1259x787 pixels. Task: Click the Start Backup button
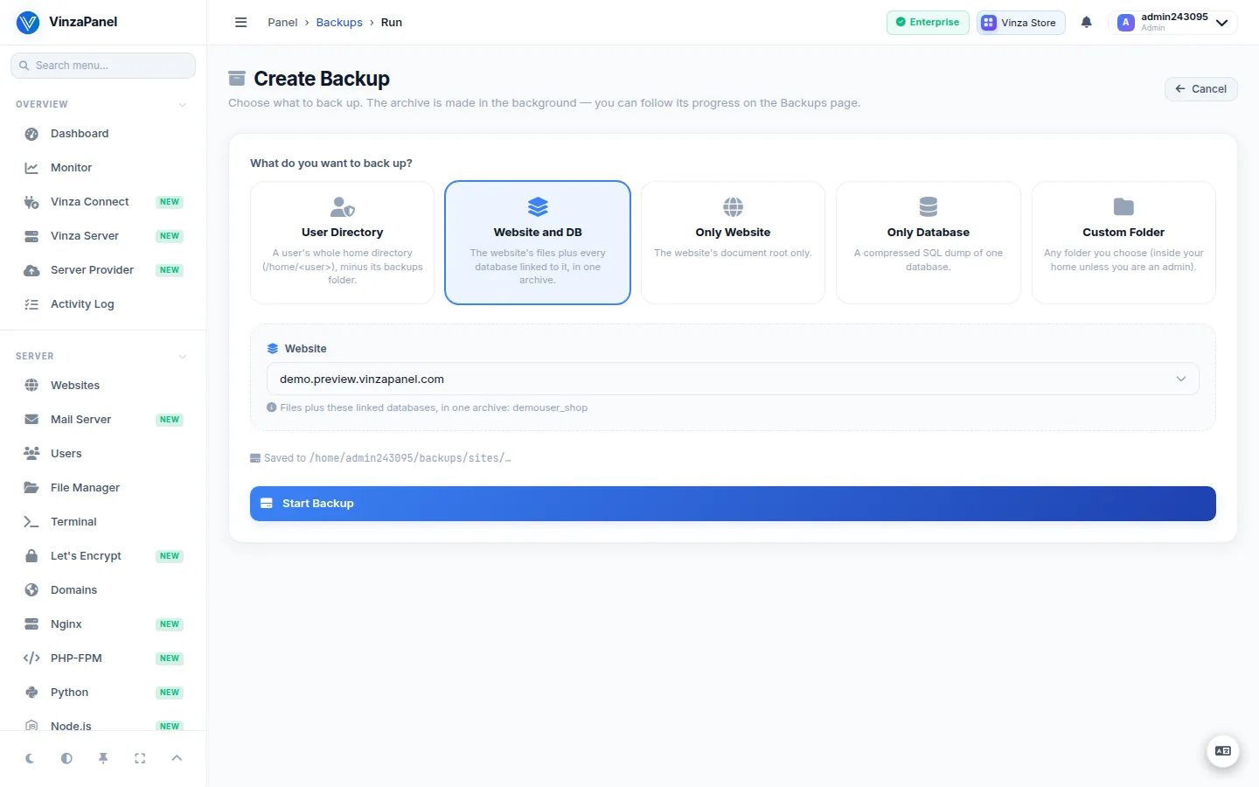click(733, 504)
